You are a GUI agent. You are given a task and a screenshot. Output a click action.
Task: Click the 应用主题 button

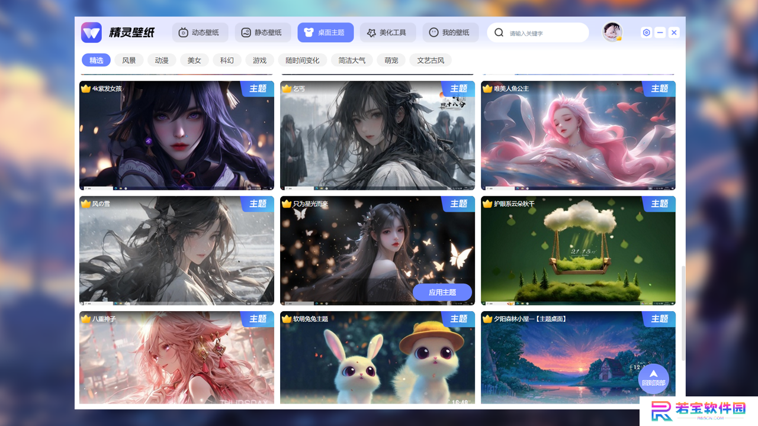coord(442,292)
